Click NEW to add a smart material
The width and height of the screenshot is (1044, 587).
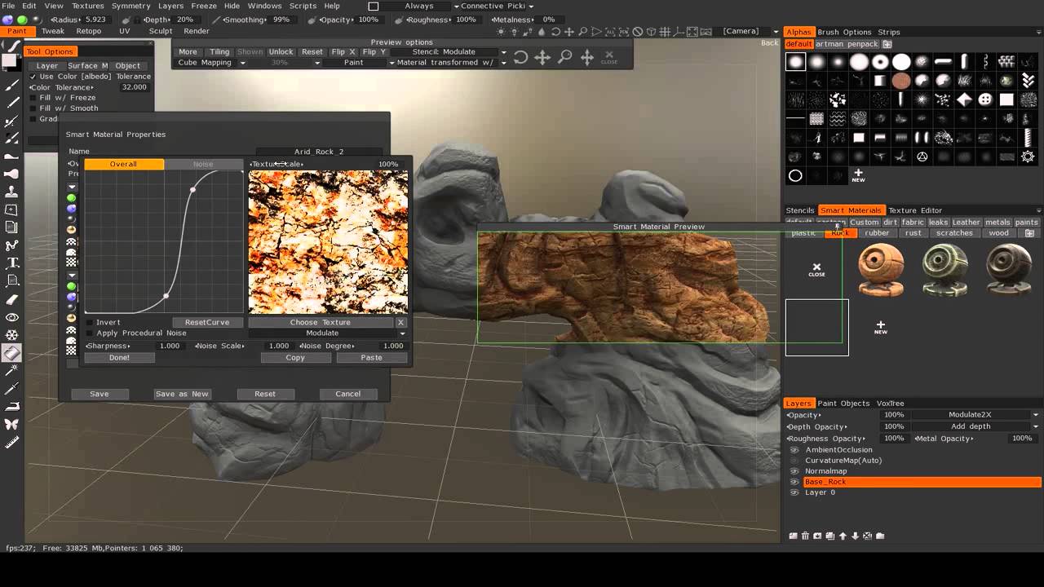click(x=881, y=327)
